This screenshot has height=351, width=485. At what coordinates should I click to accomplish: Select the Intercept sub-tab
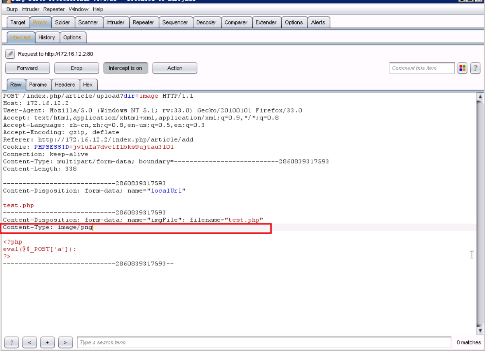21,38
